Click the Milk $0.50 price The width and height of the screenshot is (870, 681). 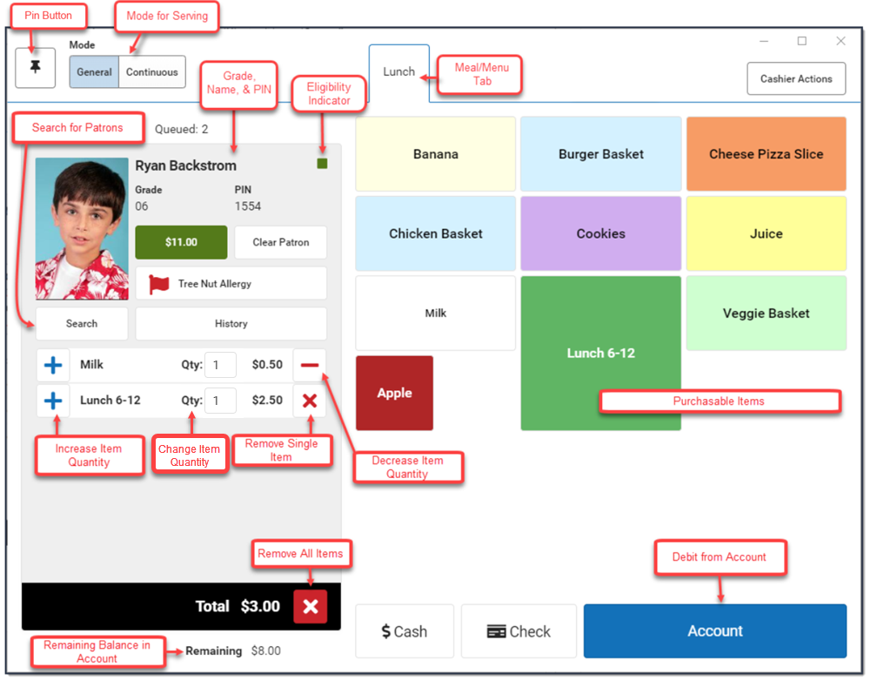point(267,364)
